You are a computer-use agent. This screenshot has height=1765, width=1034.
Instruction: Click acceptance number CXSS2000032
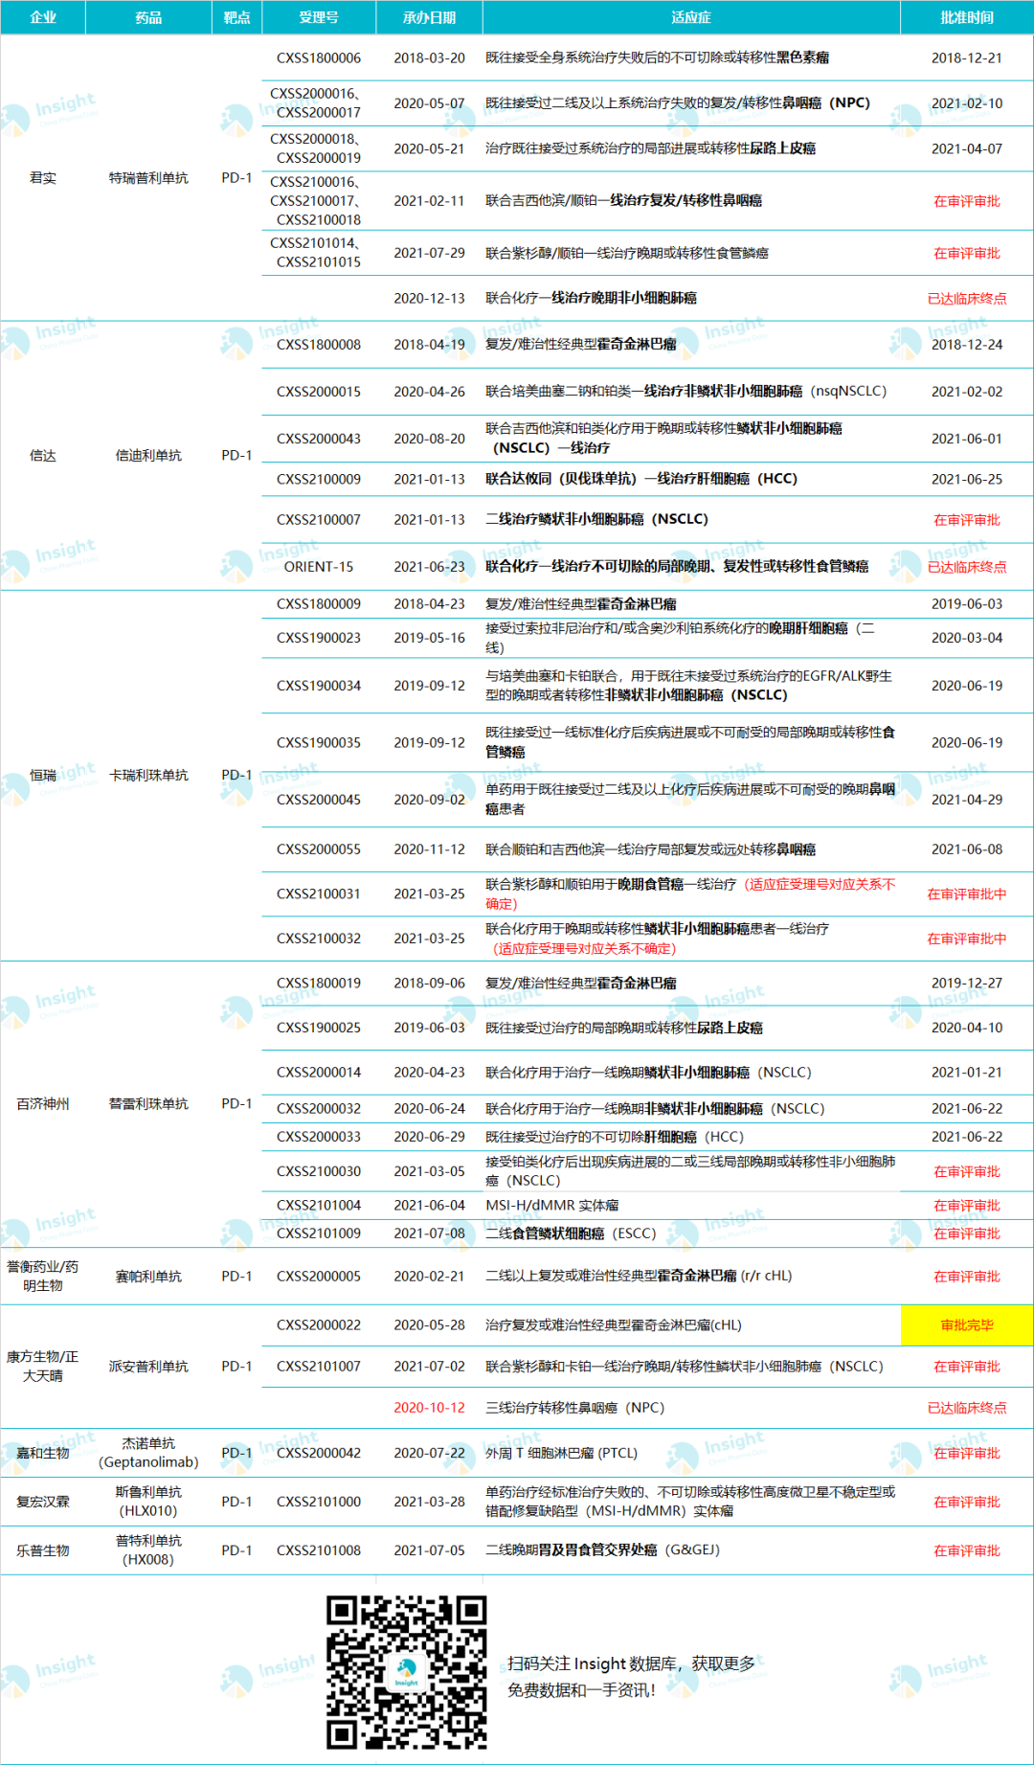point(319,1109)
